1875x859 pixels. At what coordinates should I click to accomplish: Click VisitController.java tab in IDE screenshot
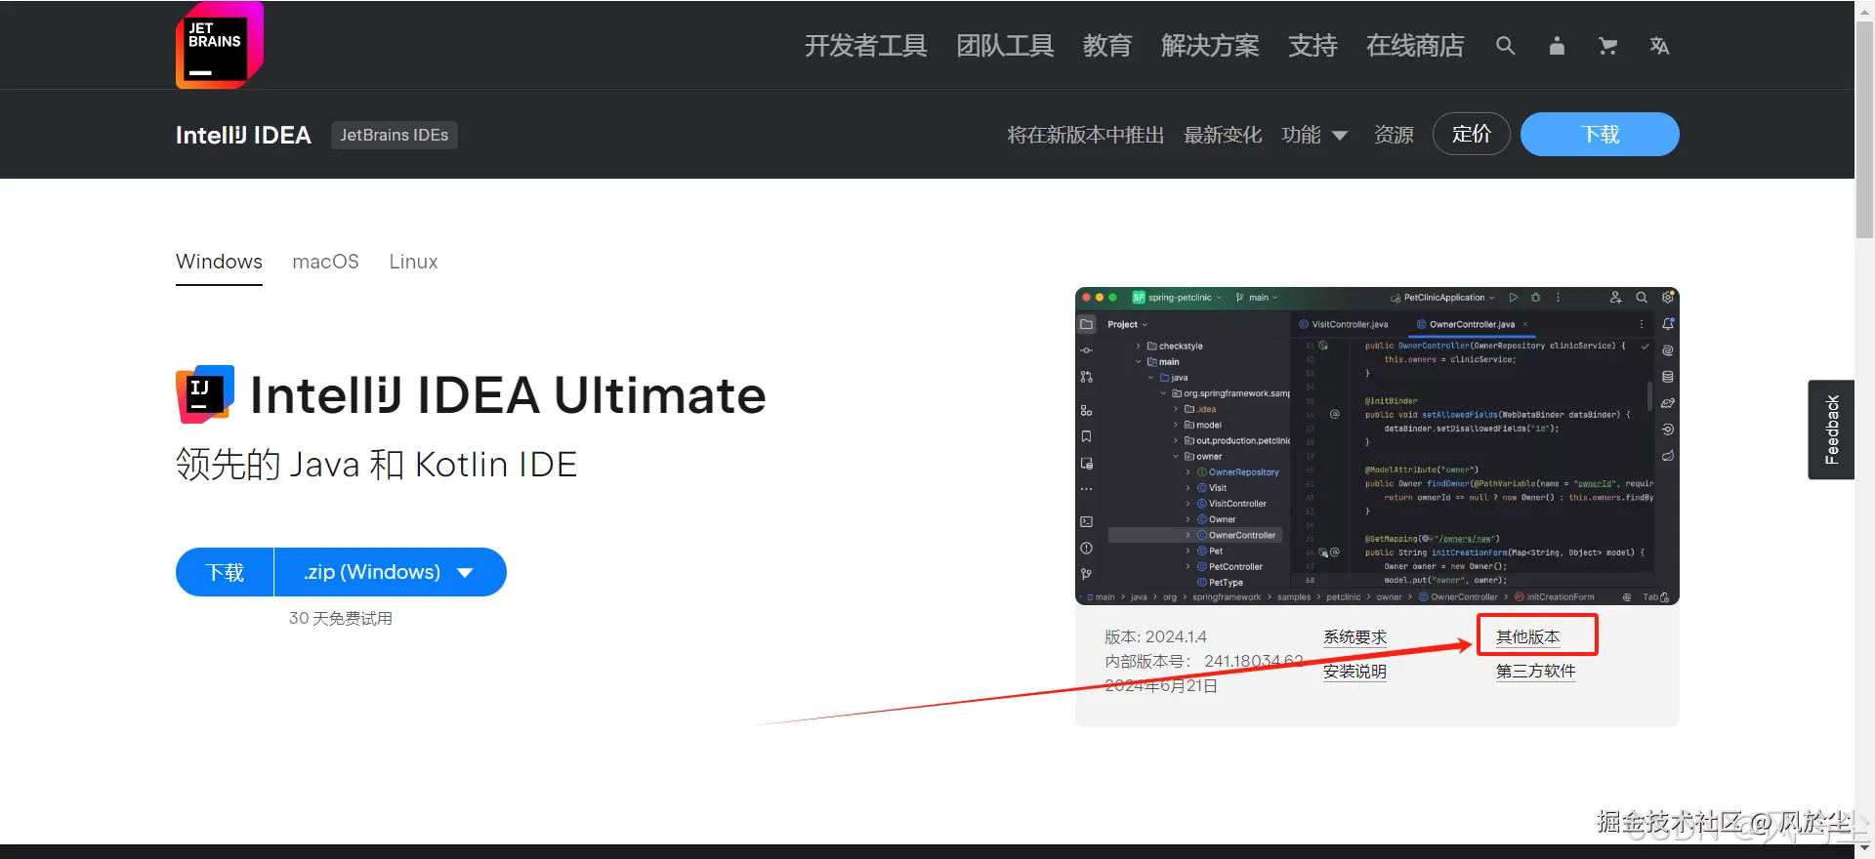point(1343,324)
